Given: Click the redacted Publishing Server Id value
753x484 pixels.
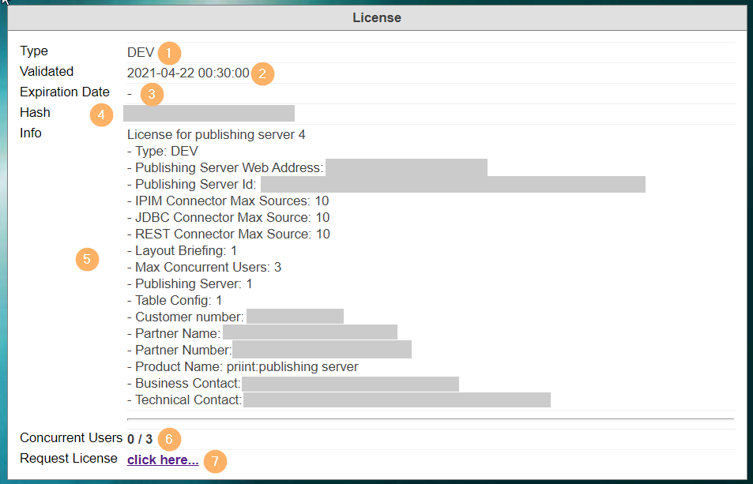Looking at the screenshot, I should coord(453,184).
